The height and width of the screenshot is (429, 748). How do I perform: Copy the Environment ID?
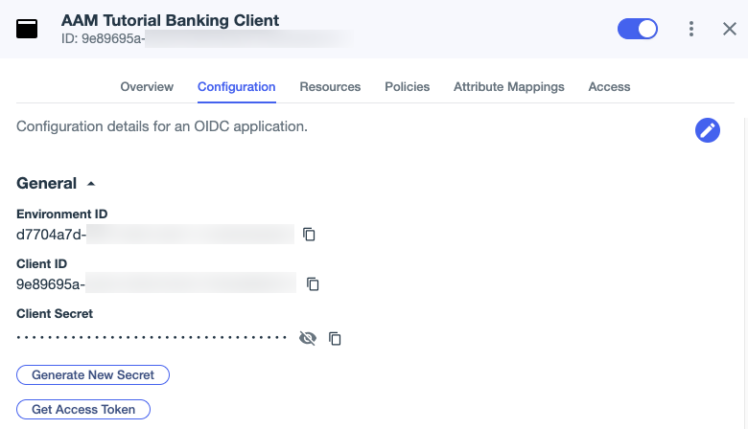click(x=309, y=234)
